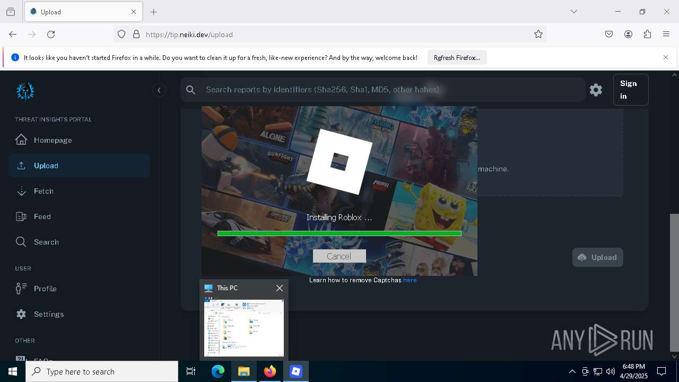Image resolution: width=679 pixels, height=382 pixels.
Task: Click Refresh Firefox button
Action: [x=457, y=58]
